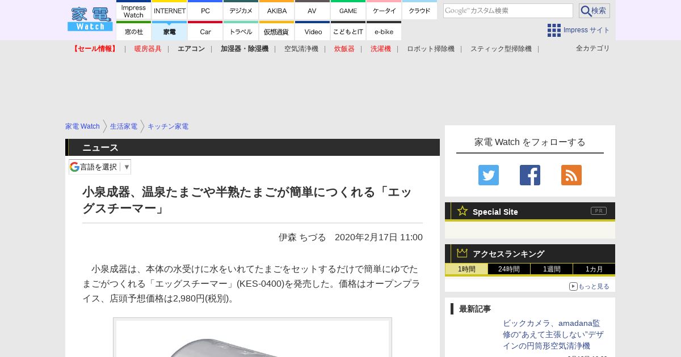
Task: Open the 全カテゴリ link
Action: [x=593, y=48]
